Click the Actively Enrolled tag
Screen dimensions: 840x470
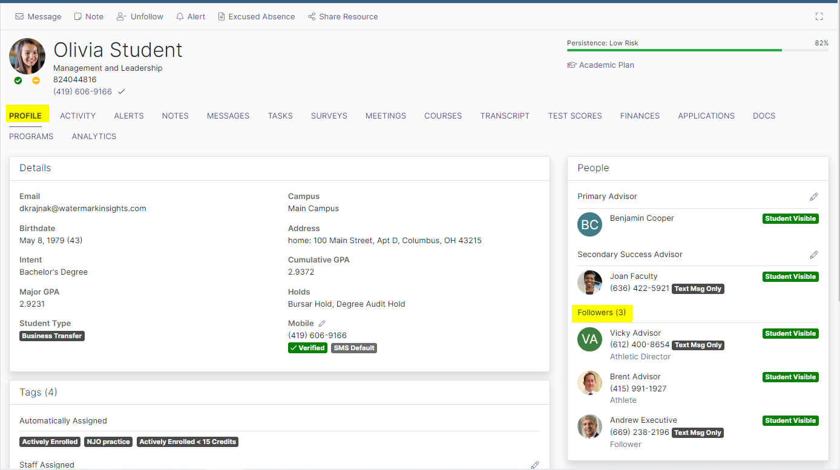pos(50,442)
